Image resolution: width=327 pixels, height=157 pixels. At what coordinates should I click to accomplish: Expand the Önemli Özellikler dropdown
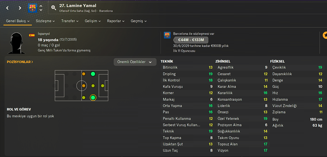(x=135, y=62)
